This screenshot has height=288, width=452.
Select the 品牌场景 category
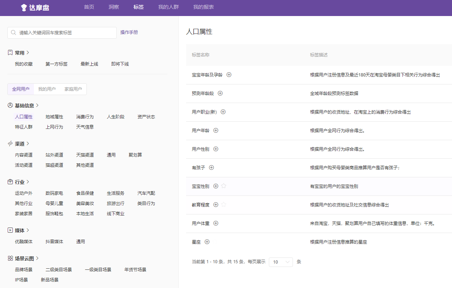(24, 270)
